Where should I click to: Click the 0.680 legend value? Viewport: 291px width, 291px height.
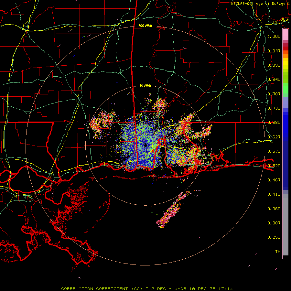(x=274, y=123)
